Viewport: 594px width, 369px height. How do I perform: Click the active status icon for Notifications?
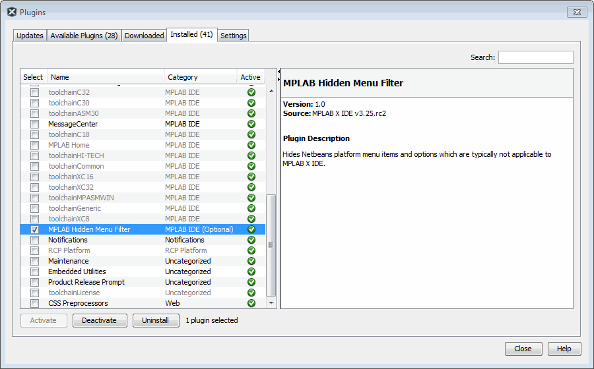click(251, 240)
